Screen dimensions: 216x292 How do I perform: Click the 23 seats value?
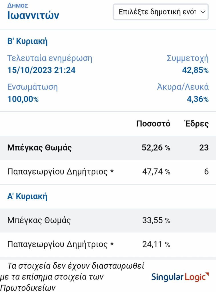204,148
